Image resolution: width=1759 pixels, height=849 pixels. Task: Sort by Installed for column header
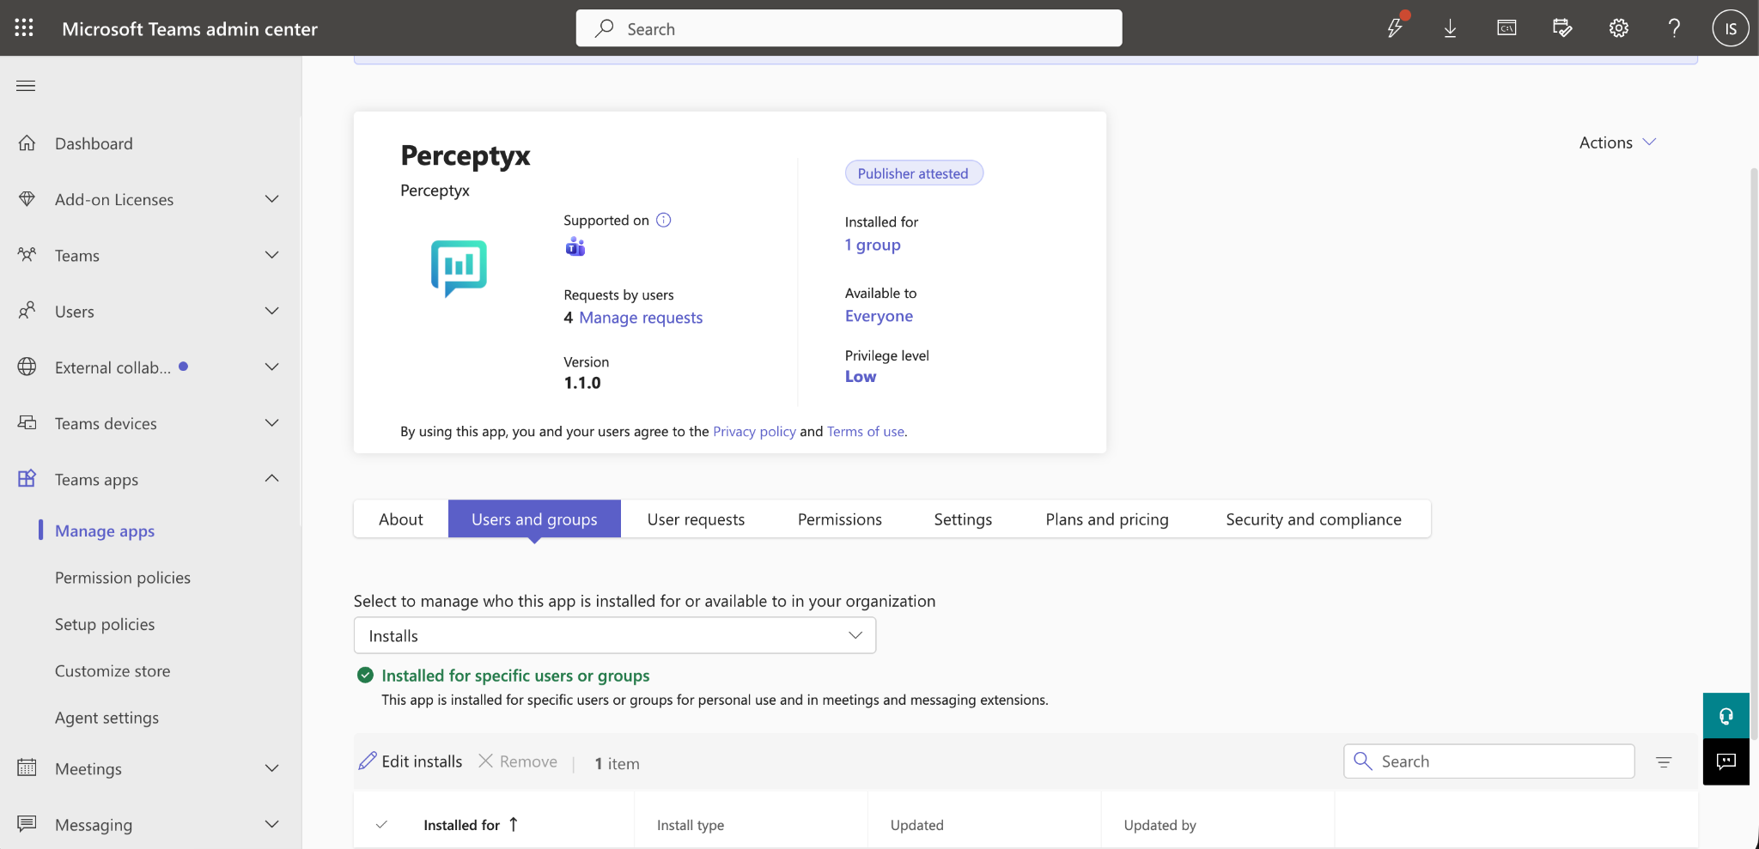pos(471,824)
